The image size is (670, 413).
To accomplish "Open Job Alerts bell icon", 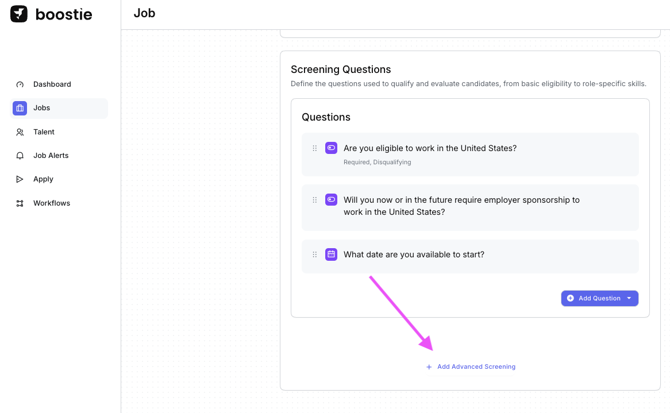I will 20,156.
